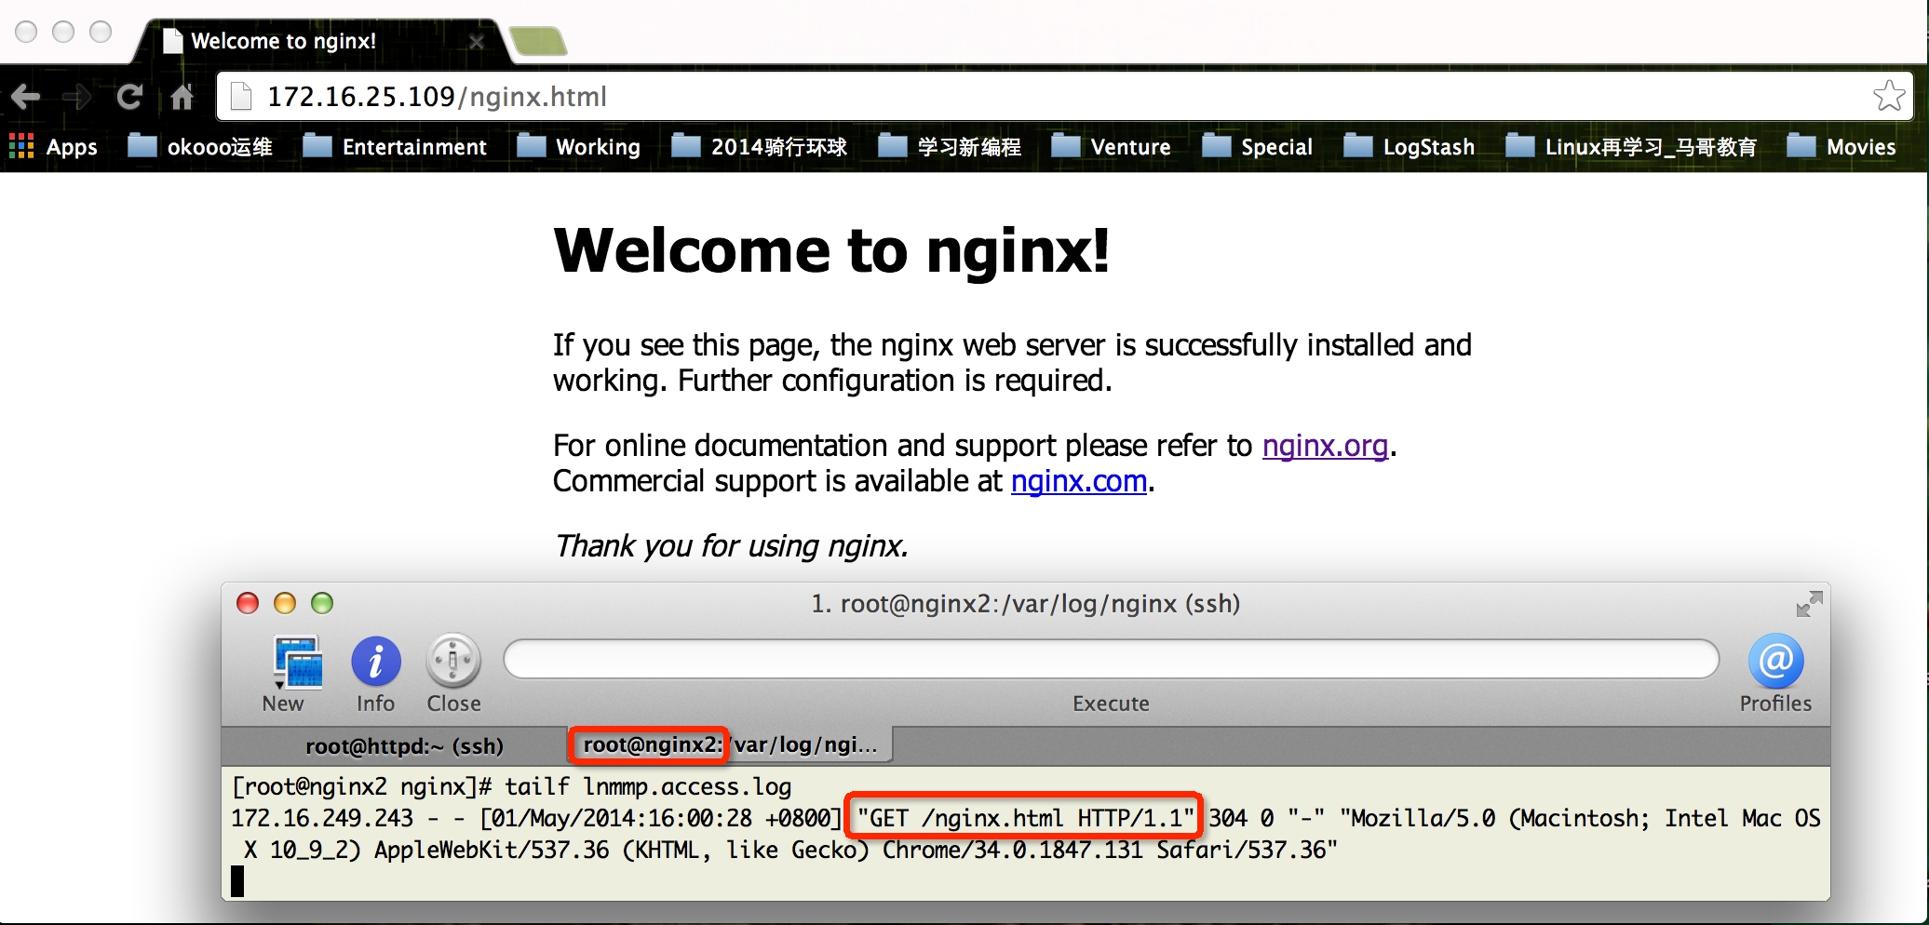Open the Special bookmark folder

pos(1257,146)
